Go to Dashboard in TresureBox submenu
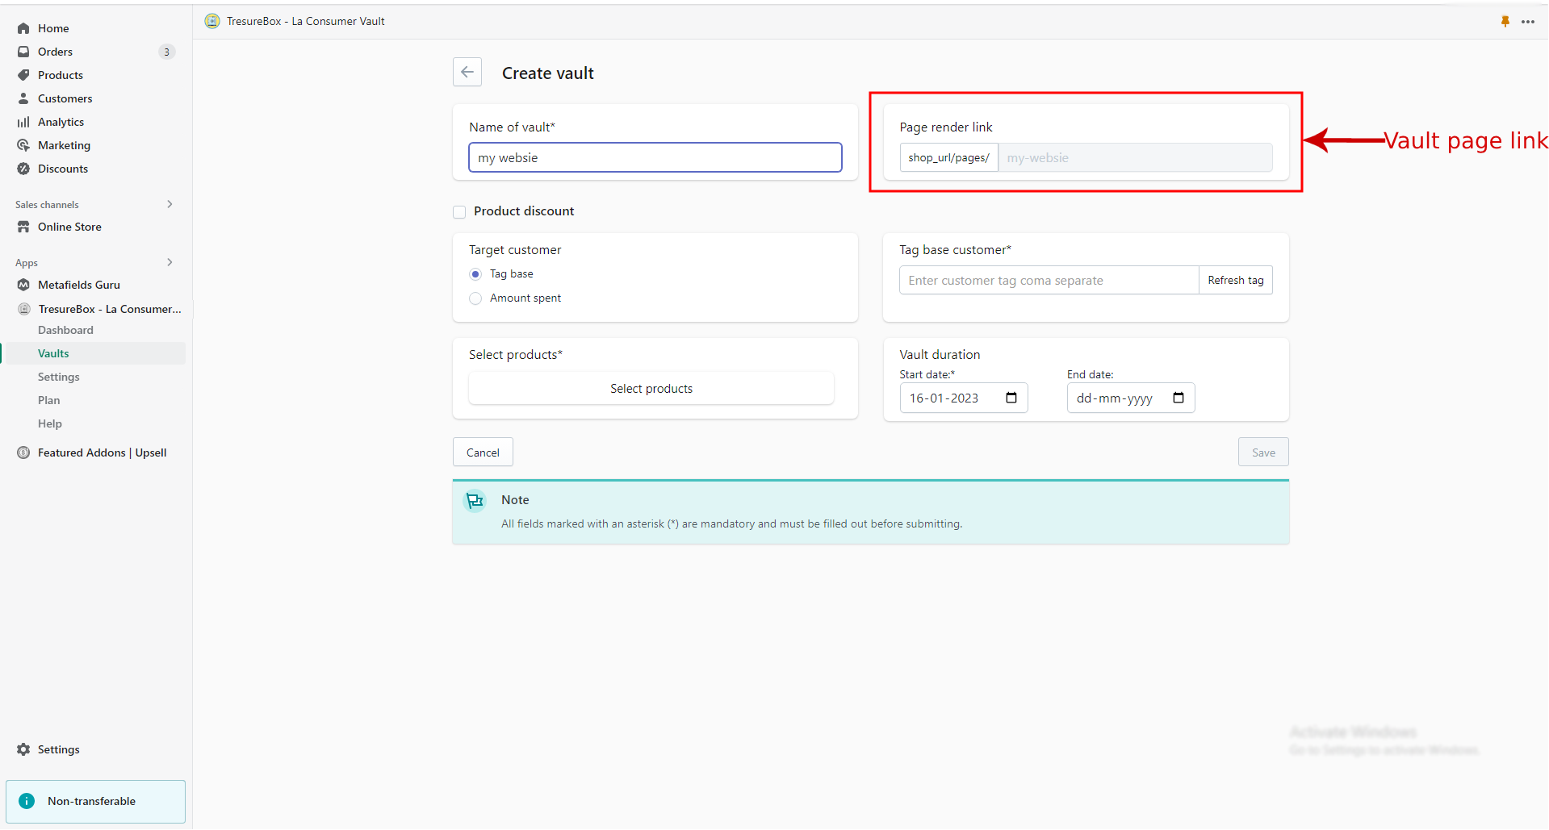The image size is (1549, 830). (65, 330)
